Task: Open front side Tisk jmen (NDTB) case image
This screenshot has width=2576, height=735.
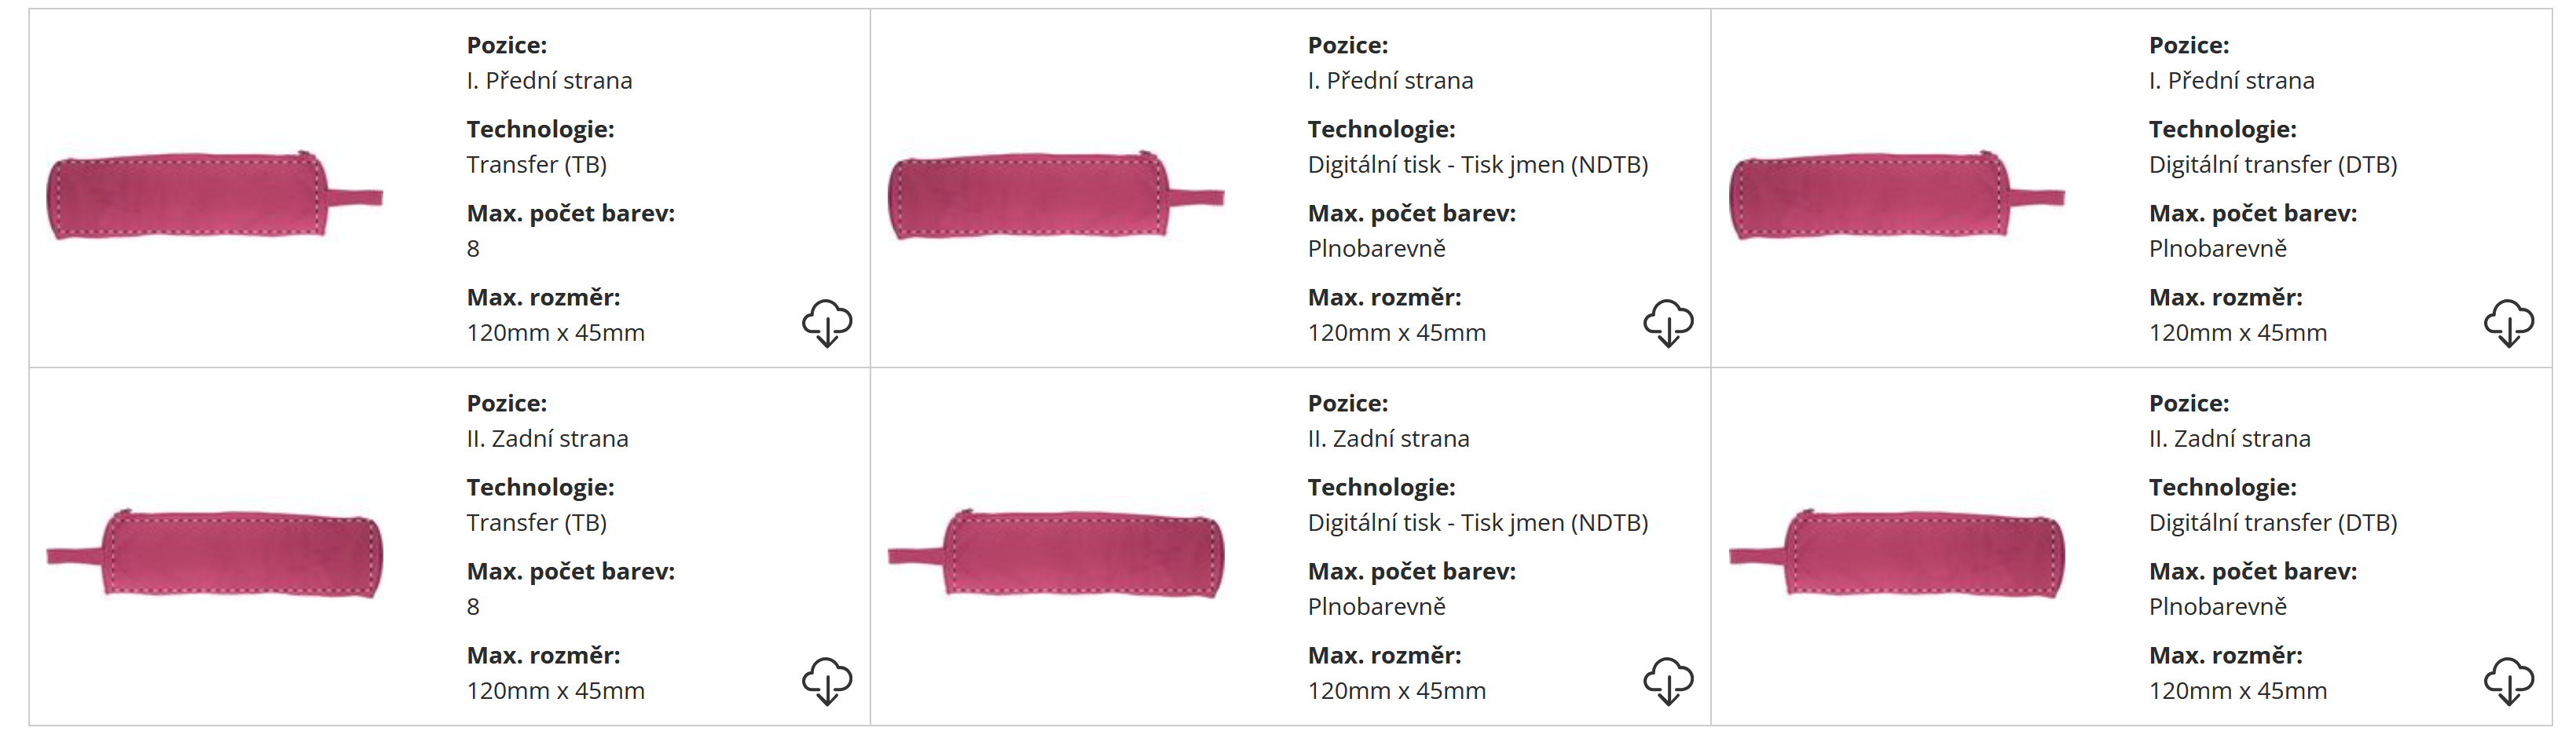Action: coord(1055,195)
